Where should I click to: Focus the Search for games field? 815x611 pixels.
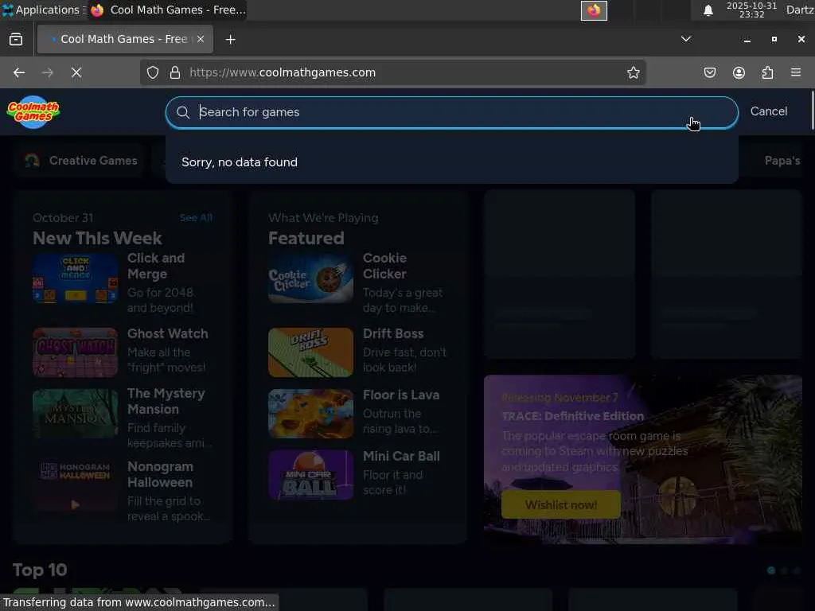click(451, 112)
